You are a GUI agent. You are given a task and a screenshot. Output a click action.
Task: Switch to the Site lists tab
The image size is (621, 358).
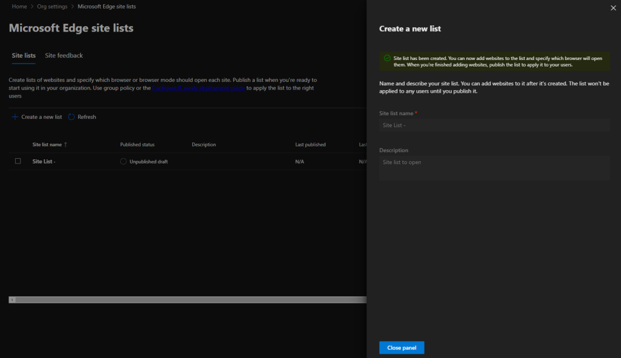(24, 55)
